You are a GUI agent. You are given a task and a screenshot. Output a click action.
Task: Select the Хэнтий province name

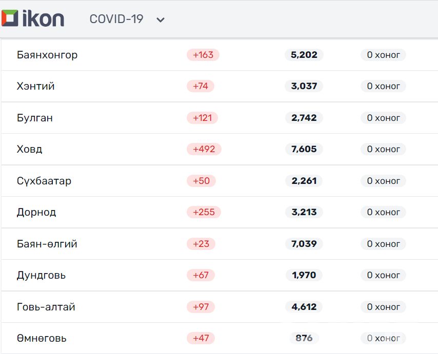click(36, 86)
